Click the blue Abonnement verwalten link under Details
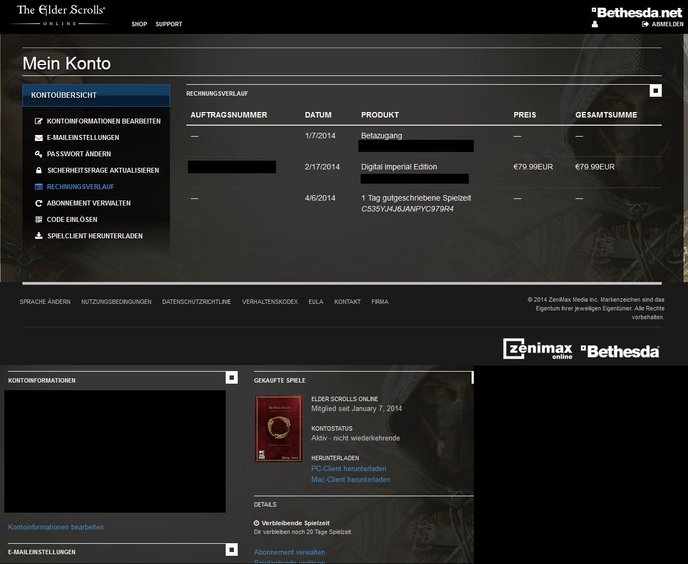Screen dimensions: 688x564 tap(290, 552)
